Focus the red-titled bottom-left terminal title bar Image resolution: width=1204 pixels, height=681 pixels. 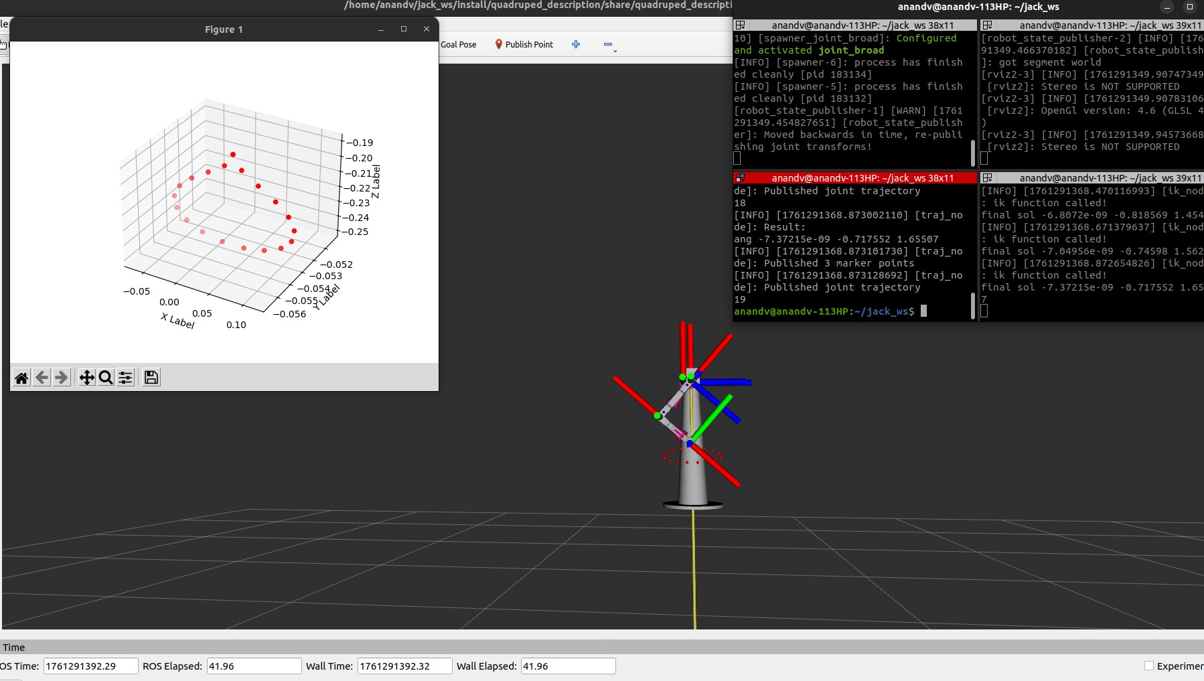click(862, 178)
